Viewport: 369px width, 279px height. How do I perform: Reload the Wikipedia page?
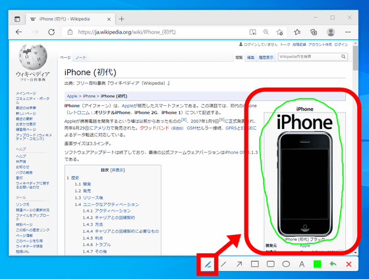[51, 32]
